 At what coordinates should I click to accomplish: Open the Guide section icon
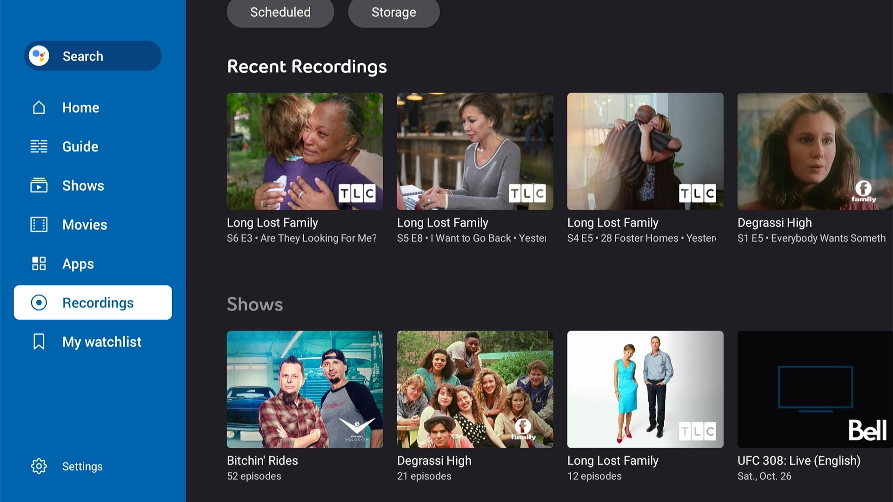tap(39, 145)
